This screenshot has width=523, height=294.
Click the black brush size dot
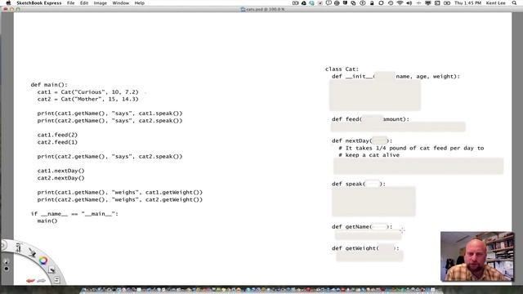pyautogui.click(x=7, y=269)
